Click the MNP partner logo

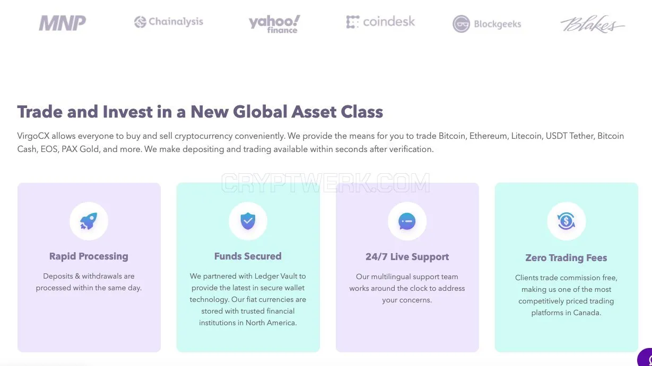tap(62, 23)
